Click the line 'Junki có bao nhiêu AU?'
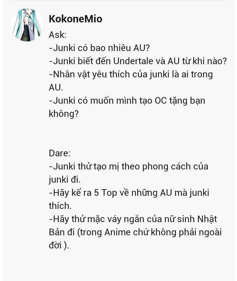Viewport: 237px width, 281px height. point(99,48)
